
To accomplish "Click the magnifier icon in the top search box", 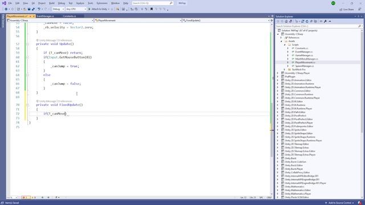I will (x=171, y=3).
